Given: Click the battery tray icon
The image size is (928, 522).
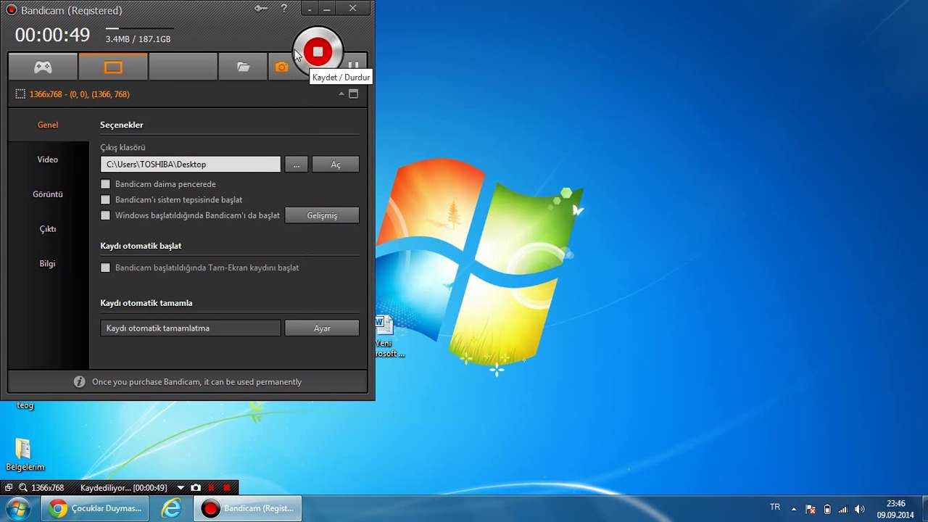Looking at the screenshot, I should coord(827,509).
